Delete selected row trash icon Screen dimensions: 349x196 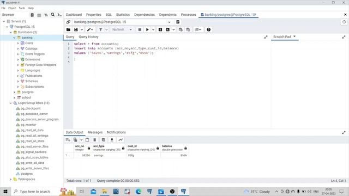point(95,140)
